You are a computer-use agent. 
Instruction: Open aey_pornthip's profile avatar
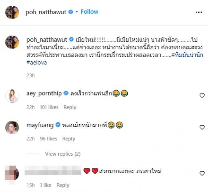tap(12, 96)
